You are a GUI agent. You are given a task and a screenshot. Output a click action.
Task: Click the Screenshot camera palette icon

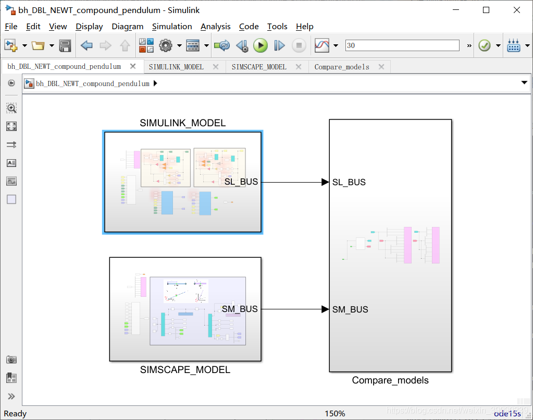coord(11,359)
